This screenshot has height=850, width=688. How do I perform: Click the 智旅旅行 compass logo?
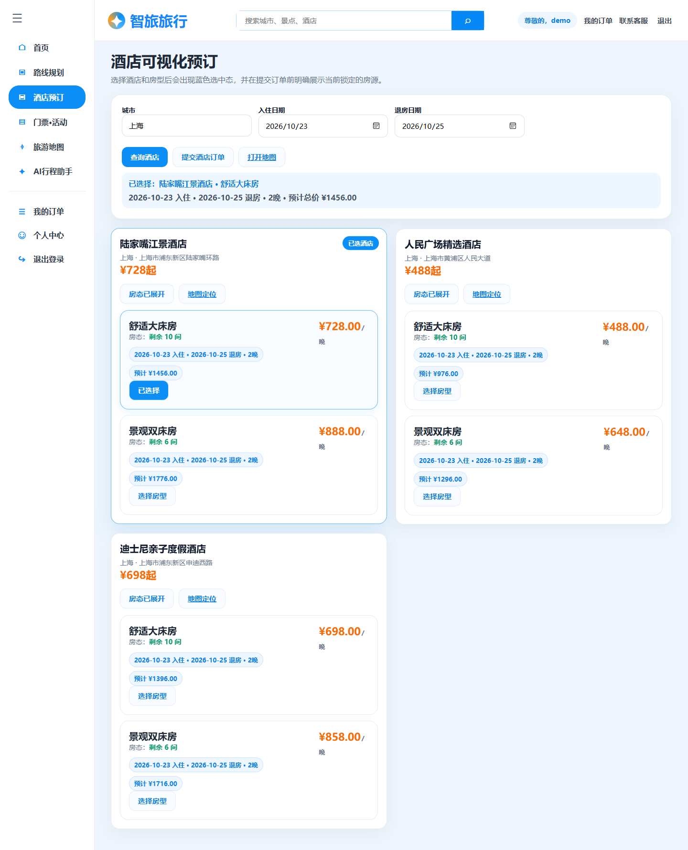point(117,21)
